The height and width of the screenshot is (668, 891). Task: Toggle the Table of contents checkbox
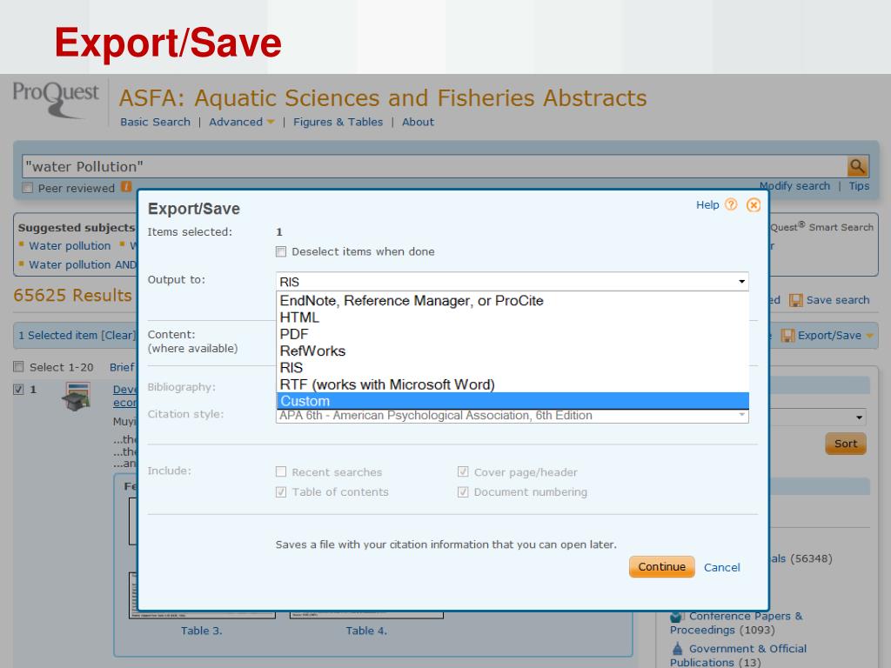pyautogui.click(x=281, y=492)
